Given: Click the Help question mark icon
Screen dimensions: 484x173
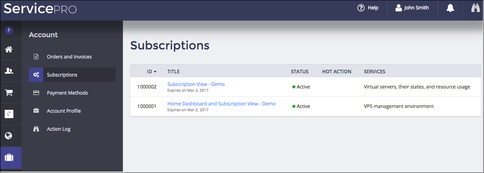Looking at the screenshot, I should coord(361,8).
